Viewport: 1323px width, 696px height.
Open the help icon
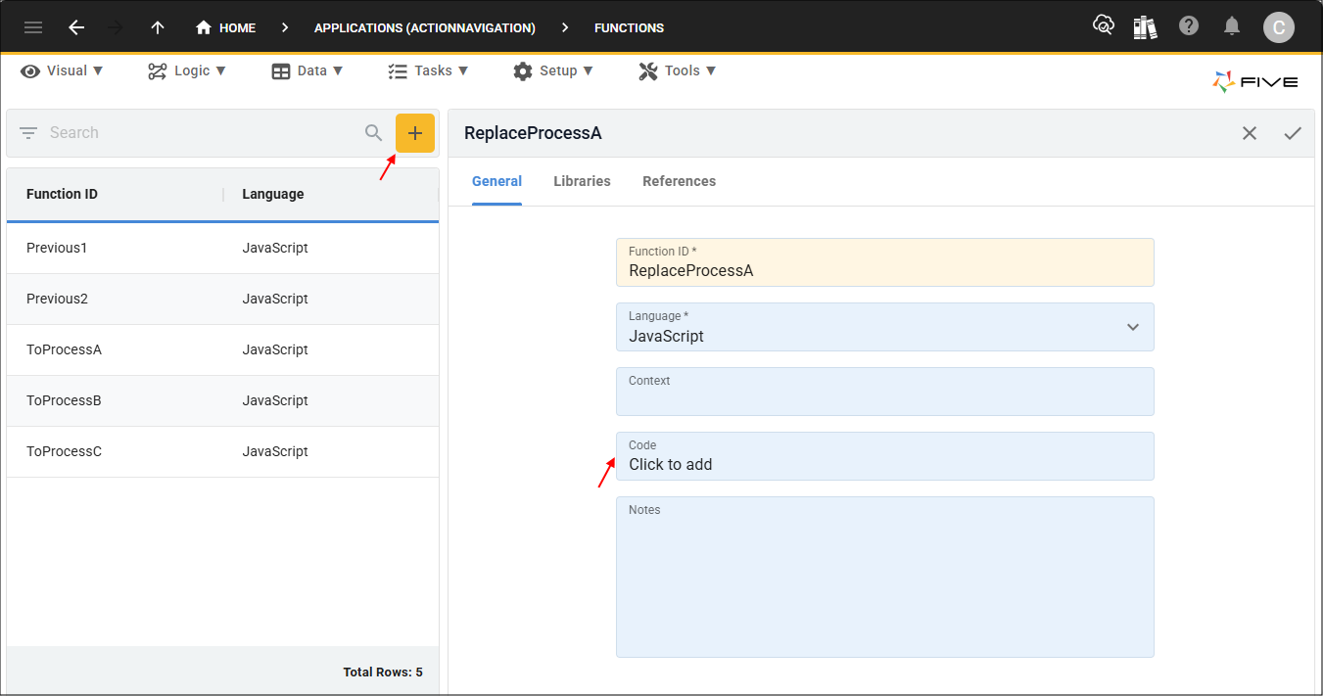pos(1189,25)
